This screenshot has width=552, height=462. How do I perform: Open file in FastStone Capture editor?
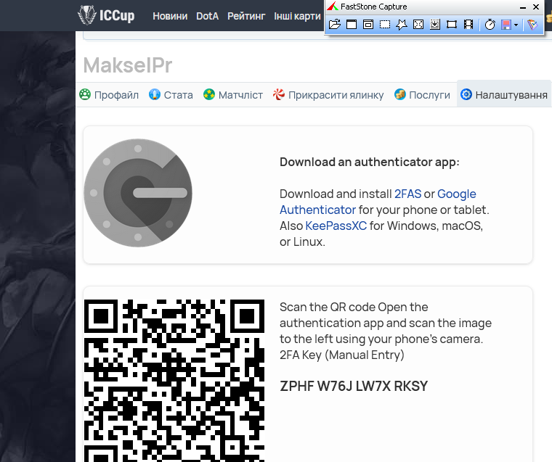pos(334,24)
